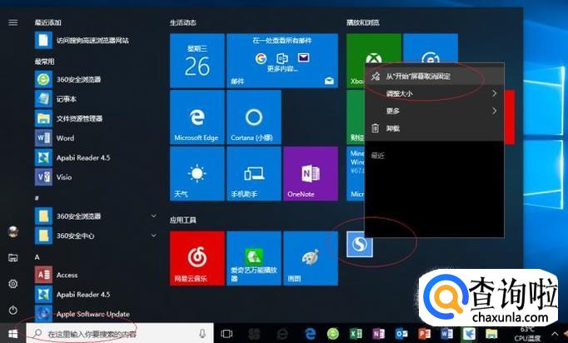Click the search box on the taskbar
This screenshot has height=343, width=568.
coord(120,334)
